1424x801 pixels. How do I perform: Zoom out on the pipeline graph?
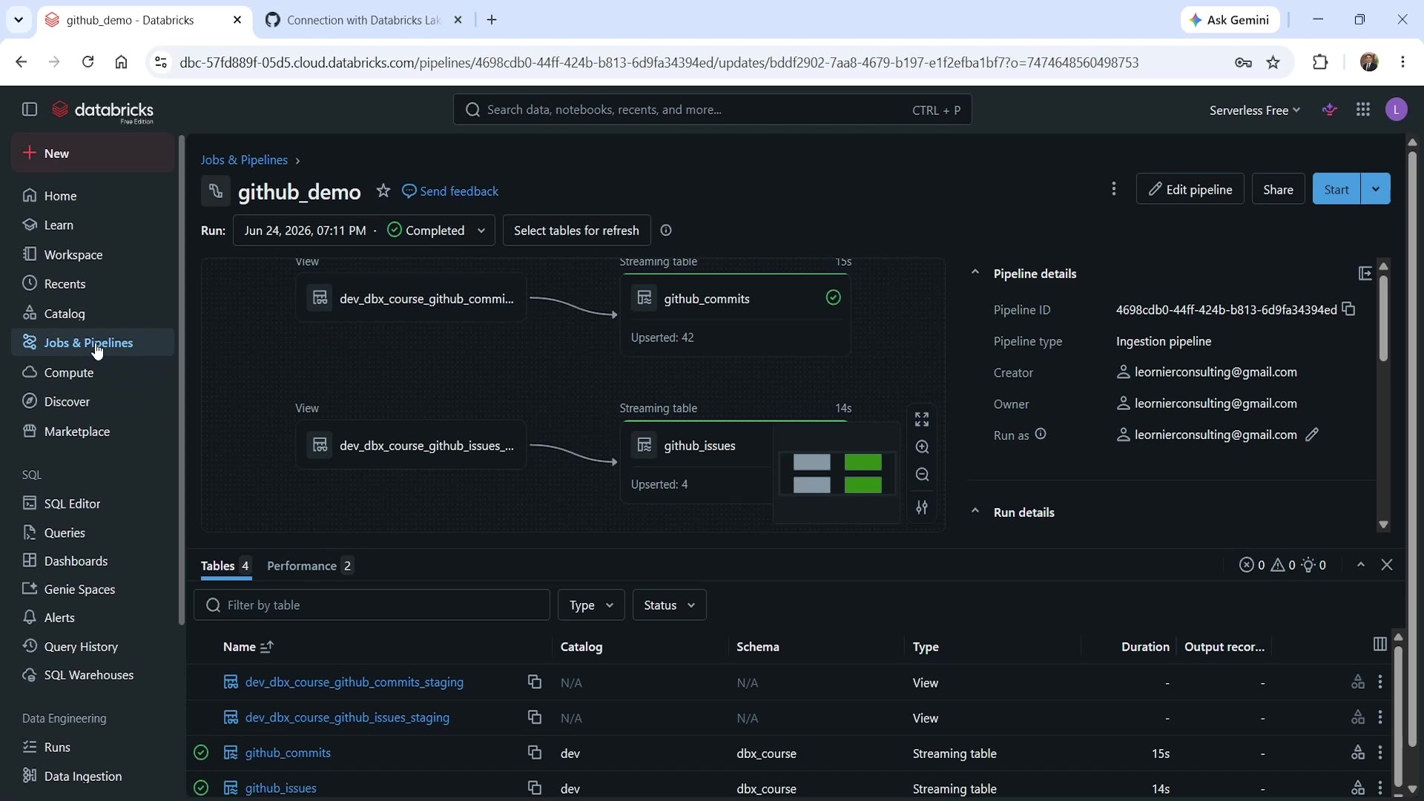click(922, 475)
